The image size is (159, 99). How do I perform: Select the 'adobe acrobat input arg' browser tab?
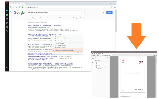[17, 4]
